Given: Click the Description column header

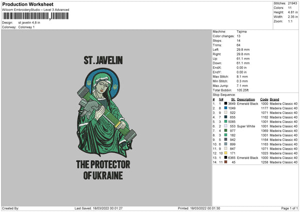Looking at the screenshot, I should tap(247, 99).
